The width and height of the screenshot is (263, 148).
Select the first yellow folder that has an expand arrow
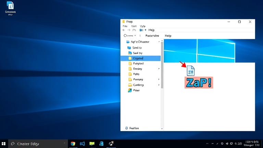pyautogui.click(x=135, y=69)
